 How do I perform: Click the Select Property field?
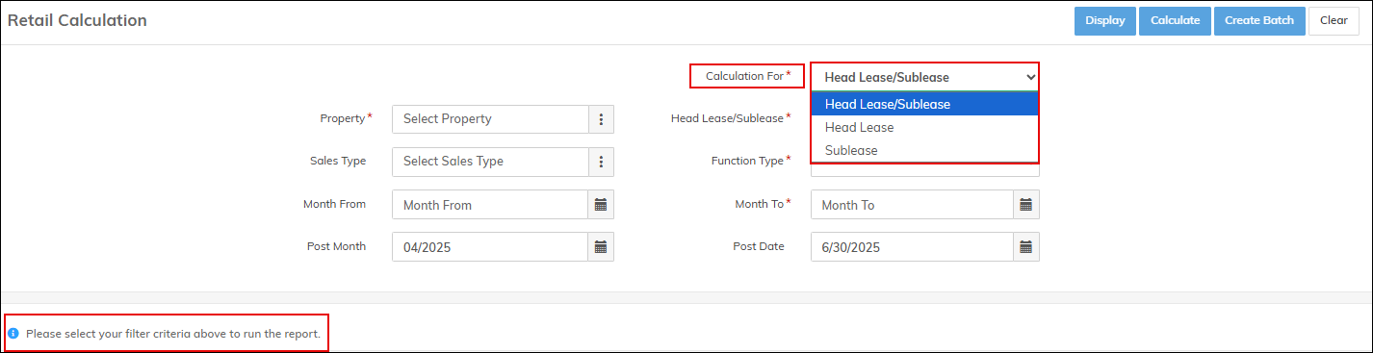click(490, 119)
